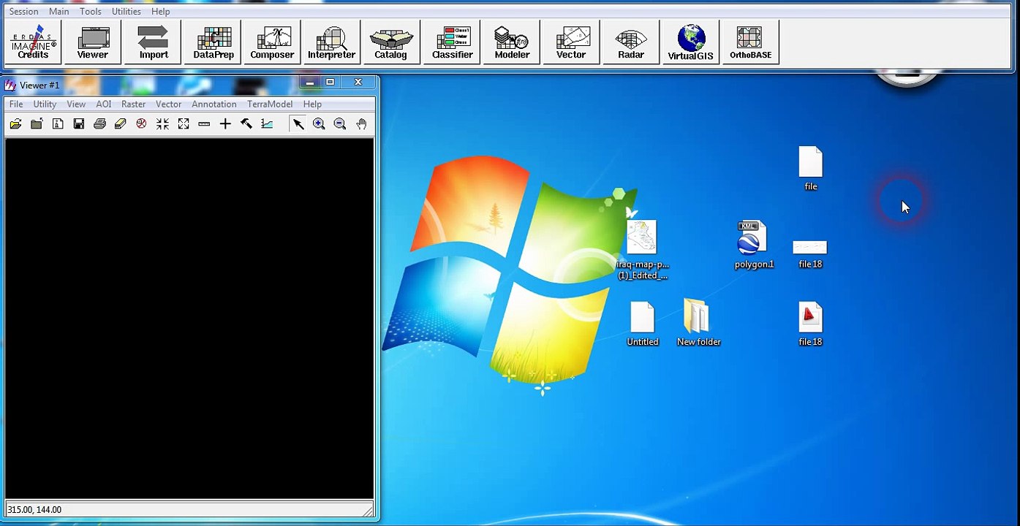
Task: Open the Vector utilities
Action: click(x=571, y=42)
